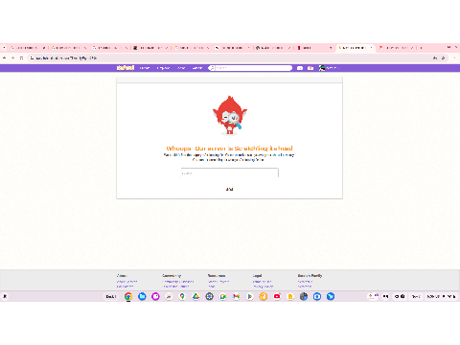Switch to the seventh browser tab
This screenshot has width=460, height=345.
(x=273, y=48)
